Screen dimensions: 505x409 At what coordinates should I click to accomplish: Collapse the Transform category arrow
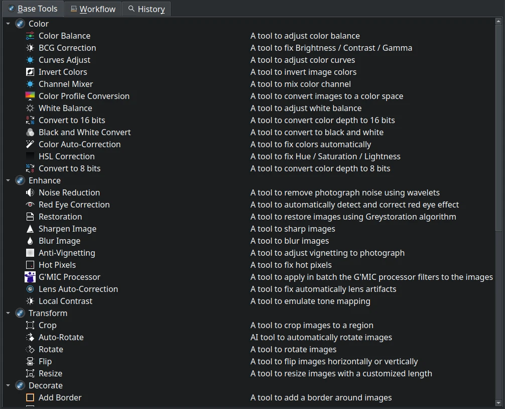coord(8,313)
